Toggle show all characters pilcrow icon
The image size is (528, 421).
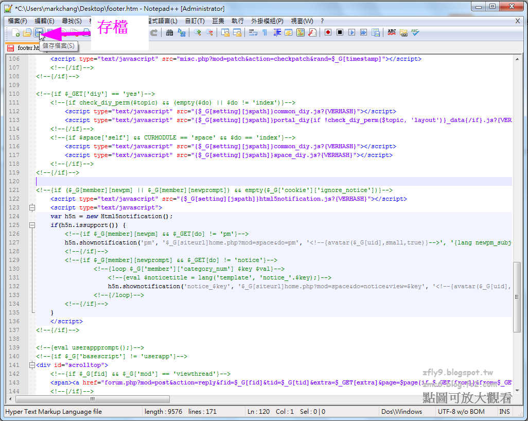point(265,32)
